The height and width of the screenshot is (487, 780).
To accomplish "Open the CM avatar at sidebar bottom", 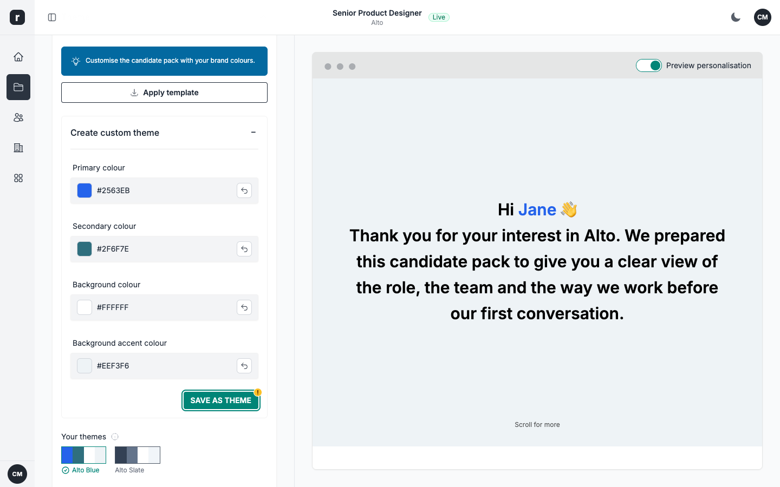I will point(17,474).
